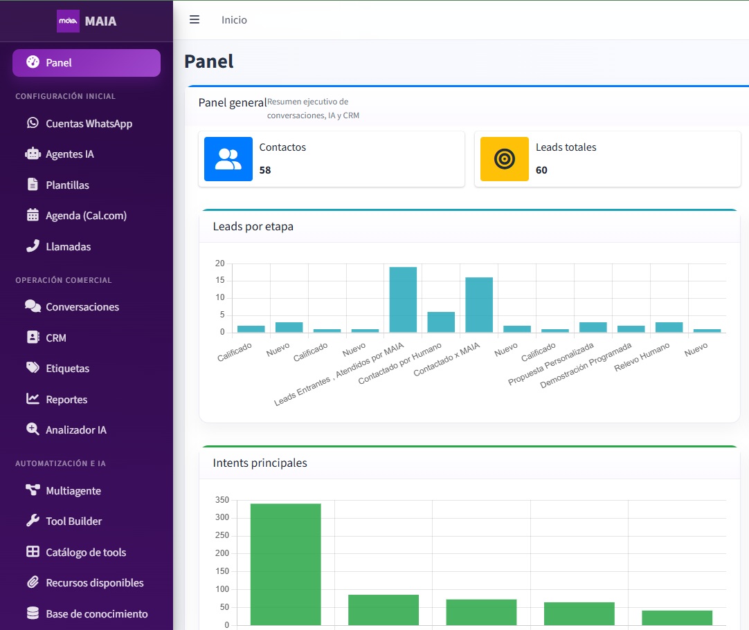The image size is (749, 630).
Task: Go to Conversaciones in the sidebar
Action: coord(87,307)
